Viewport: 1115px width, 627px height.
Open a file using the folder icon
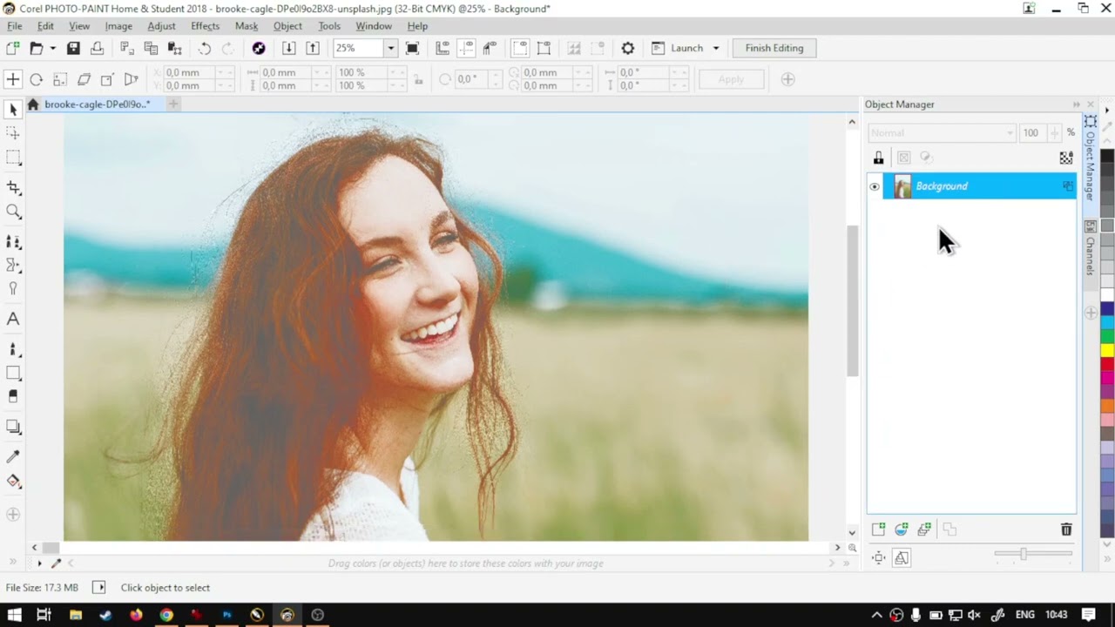point(37,49)
